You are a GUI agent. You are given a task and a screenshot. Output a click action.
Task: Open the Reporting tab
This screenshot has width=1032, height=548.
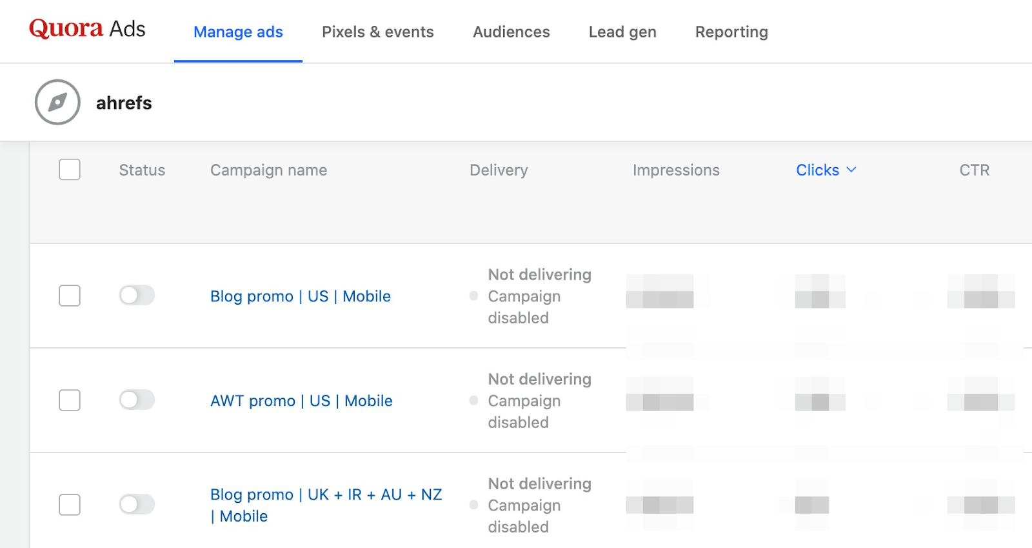pos(731,32)
